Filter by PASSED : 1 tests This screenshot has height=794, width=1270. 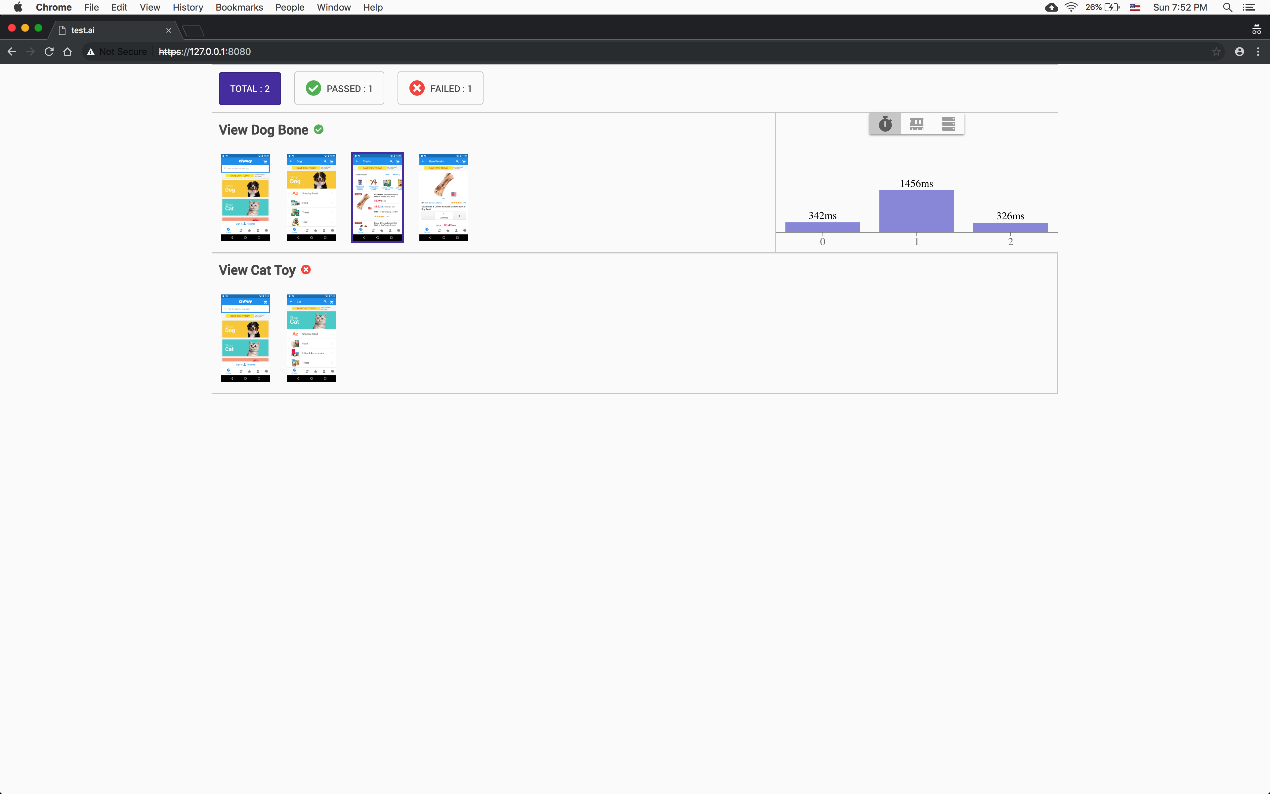click(x=339, y=89)
